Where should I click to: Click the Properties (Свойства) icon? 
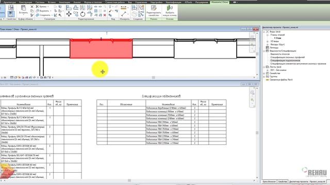point(11,14)
